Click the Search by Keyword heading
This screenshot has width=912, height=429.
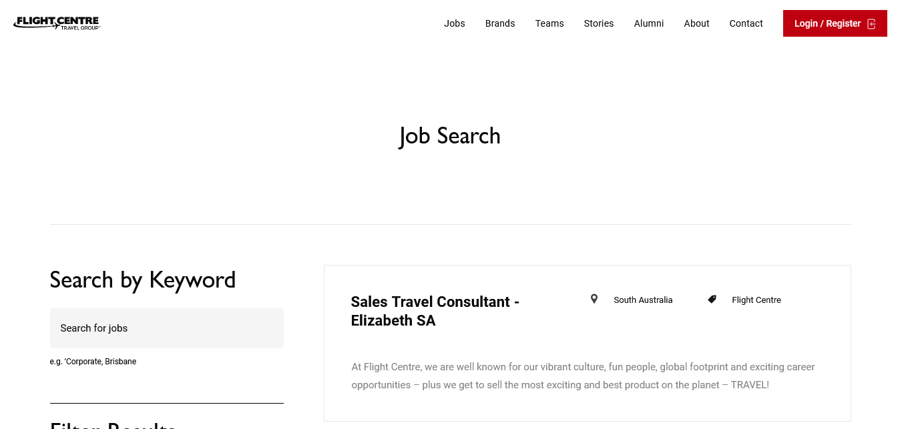[x=143, y=280]
